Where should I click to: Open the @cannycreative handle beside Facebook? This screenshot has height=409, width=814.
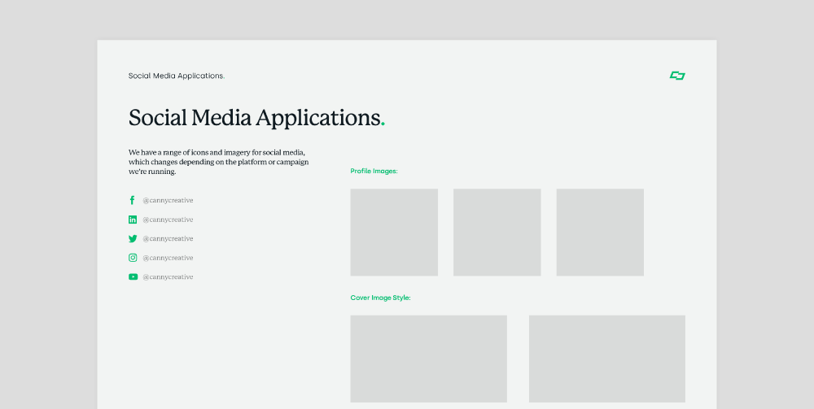(x=168, y=201)
